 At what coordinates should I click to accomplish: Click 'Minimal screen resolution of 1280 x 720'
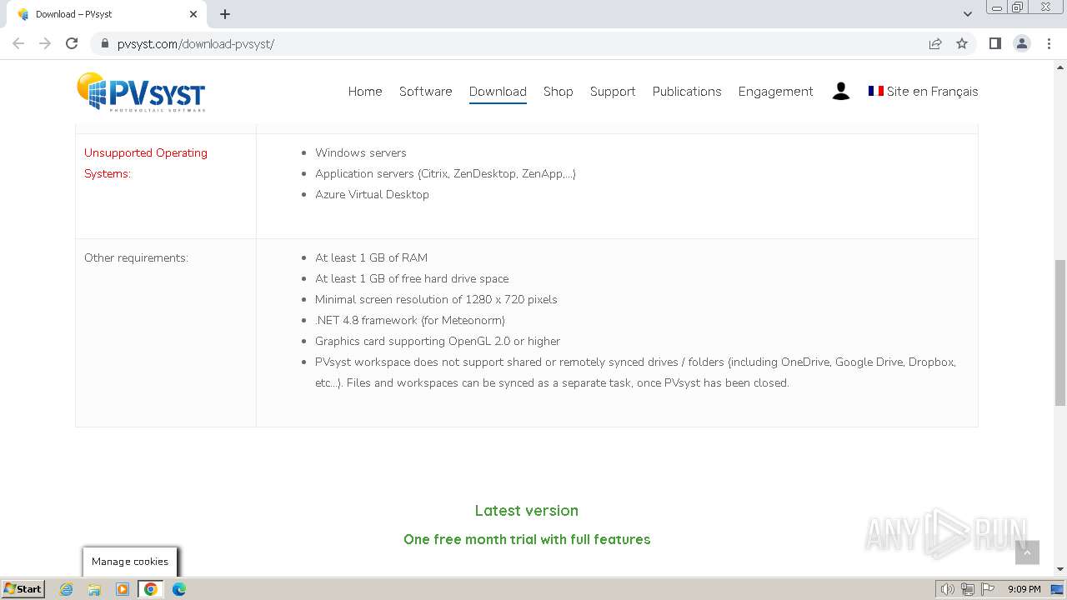[436, 300]
